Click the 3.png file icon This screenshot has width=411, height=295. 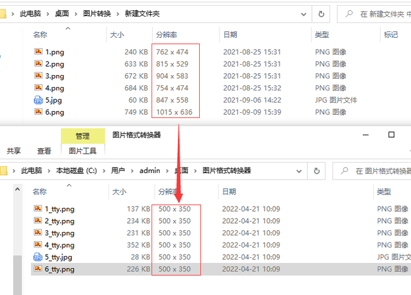tap(39, 76)
